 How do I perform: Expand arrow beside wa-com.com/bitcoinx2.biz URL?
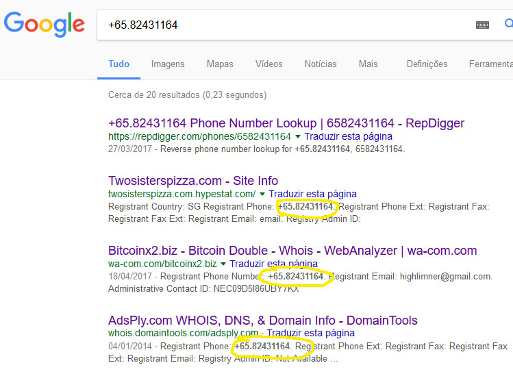tap(223, 264)
